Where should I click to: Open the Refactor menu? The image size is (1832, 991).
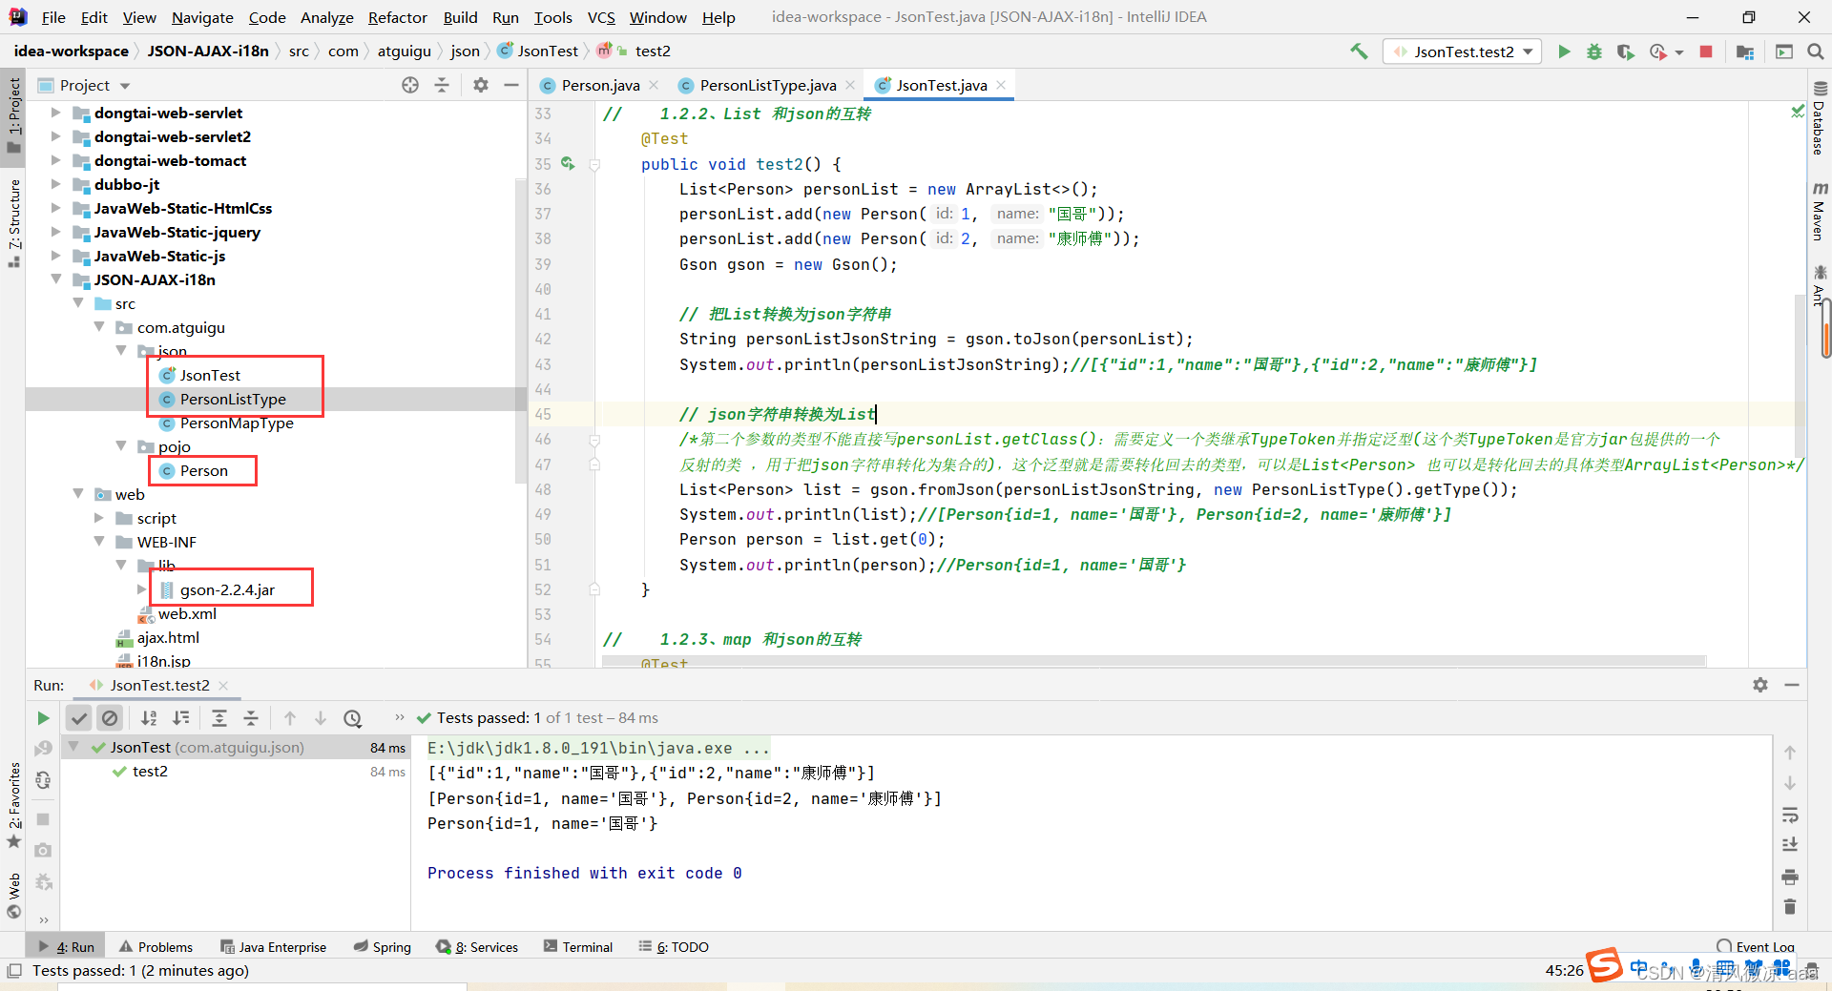(x=397, y=17)
